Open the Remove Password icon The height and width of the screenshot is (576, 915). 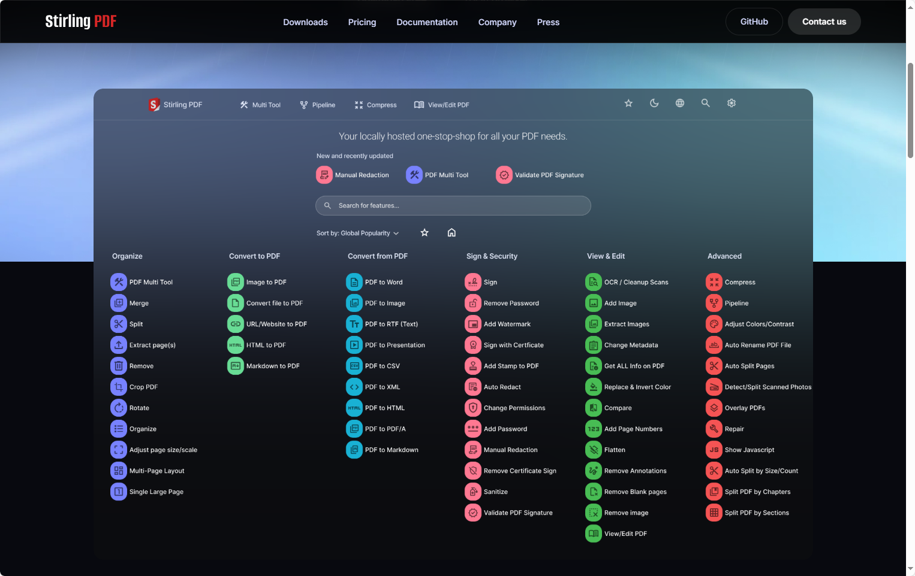pyautogui.click(x=473, y=303)
